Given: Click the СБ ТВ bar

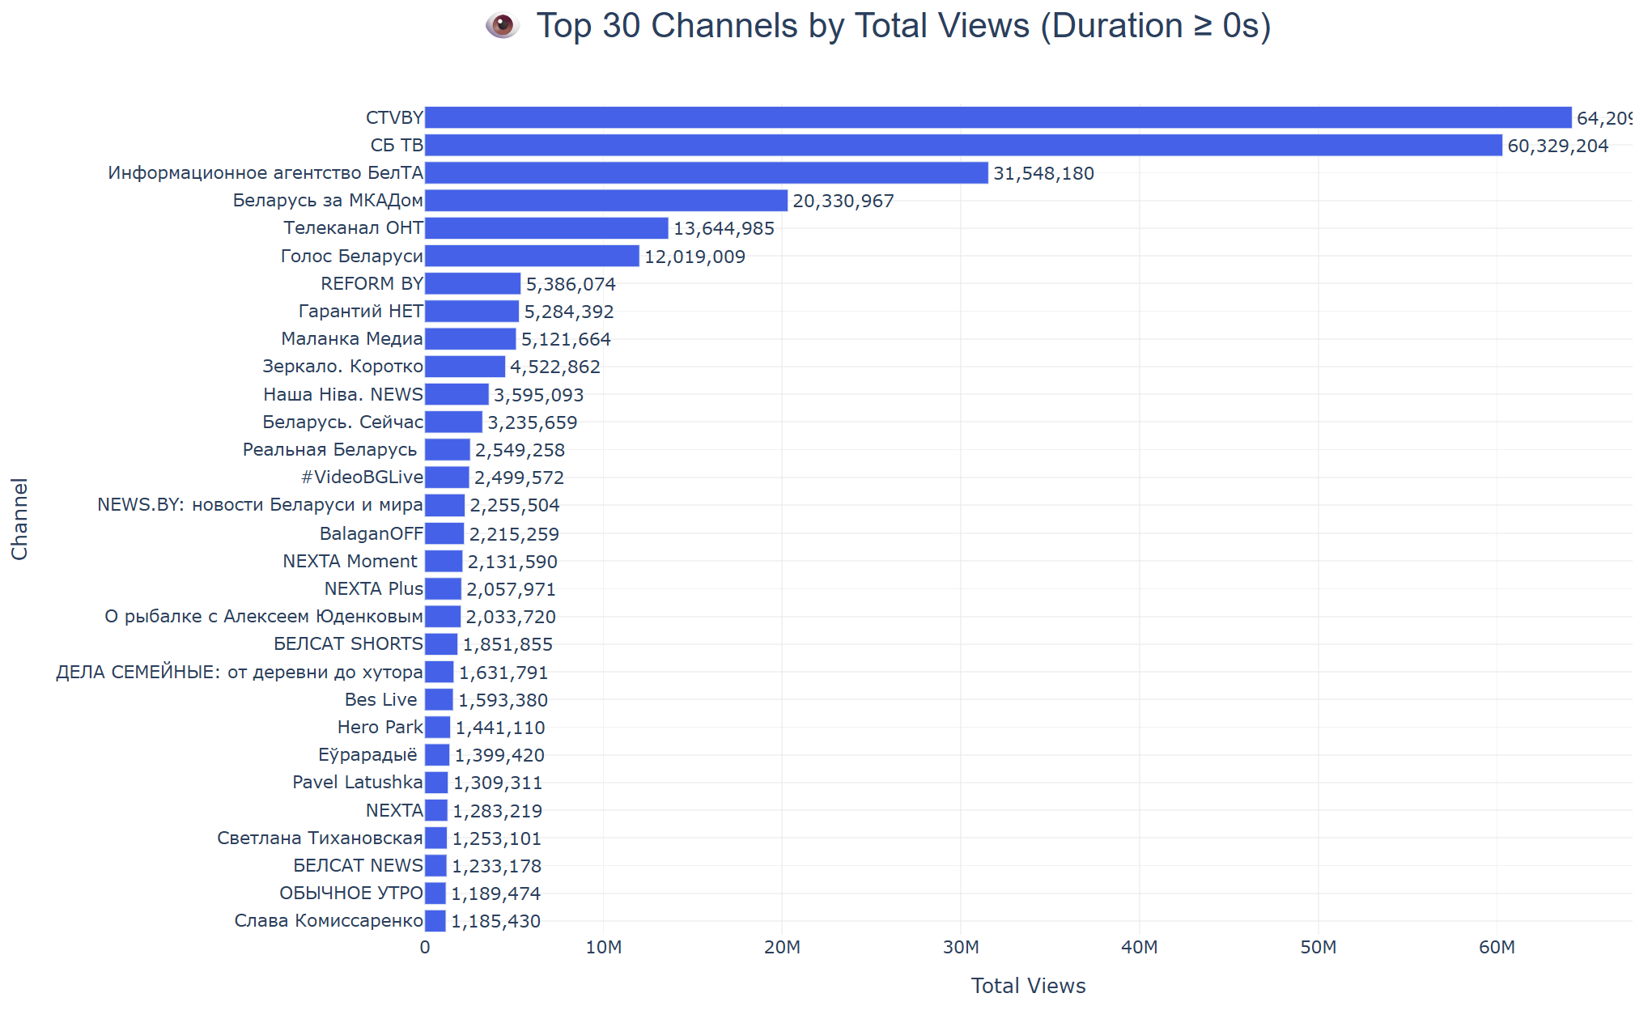Looking at the screenshot, I should (x=963, y=146).
